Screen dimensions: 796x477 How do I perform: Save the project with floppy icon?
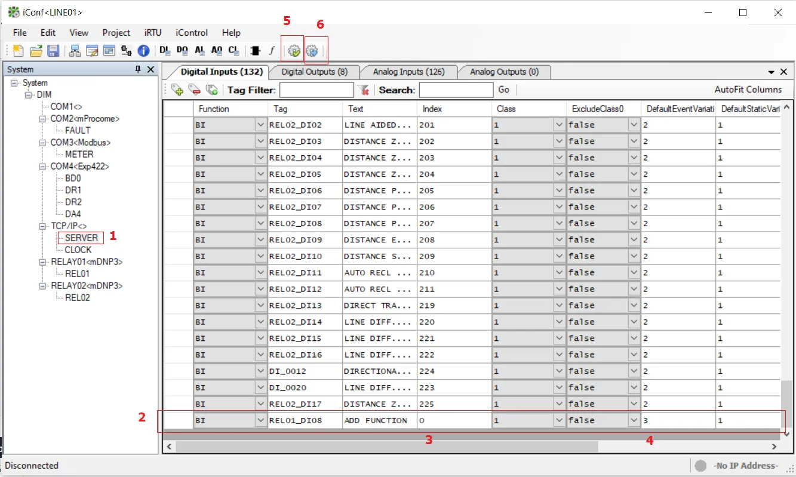click(x=53, y=51)
